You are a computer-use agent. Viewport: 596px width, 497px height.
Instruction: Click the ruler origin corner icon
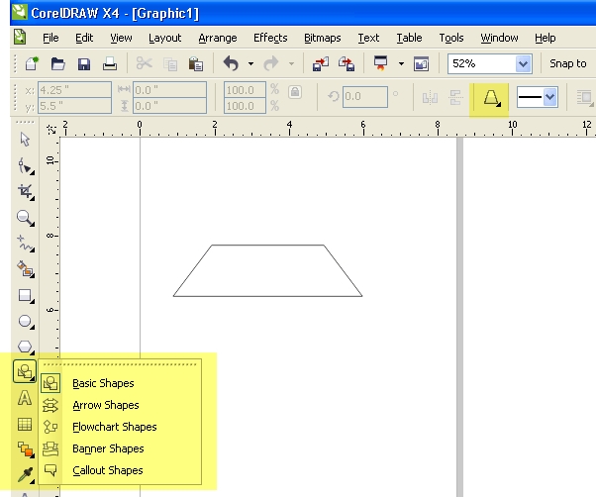(51, 130)
